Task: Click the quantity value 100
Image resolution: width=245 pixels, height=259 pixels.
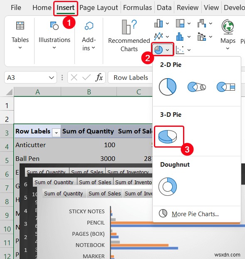Action: coord(110,145)
